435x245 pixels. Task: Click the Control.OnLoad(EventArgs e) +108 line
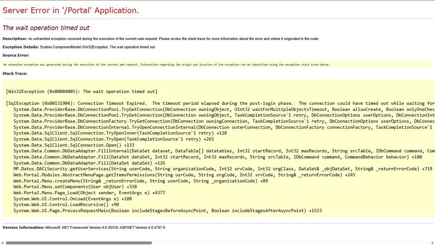pos(73,198)
